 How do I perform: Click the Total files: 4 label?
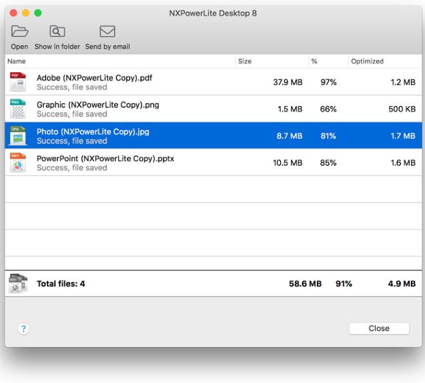(61, 284)
